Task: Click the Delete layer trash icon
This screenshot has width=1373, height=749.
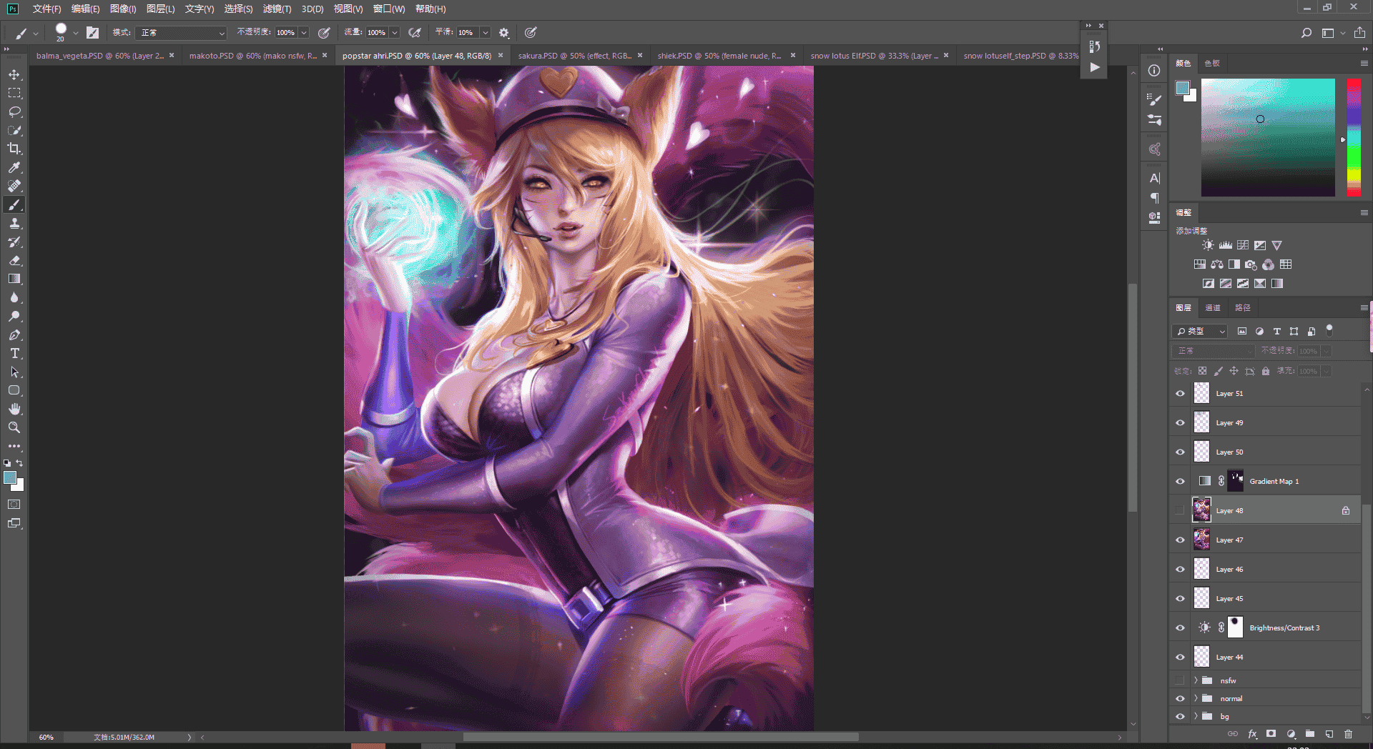Action: click(1348, 733)
